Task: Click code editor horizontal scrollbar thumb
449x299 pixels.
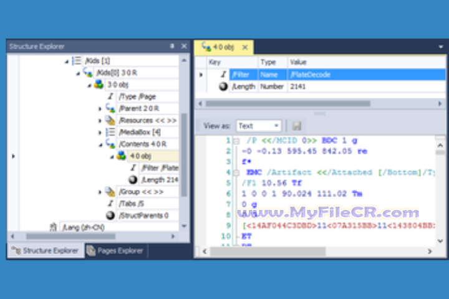Action: pyautogui.click(x=268, y=252)
